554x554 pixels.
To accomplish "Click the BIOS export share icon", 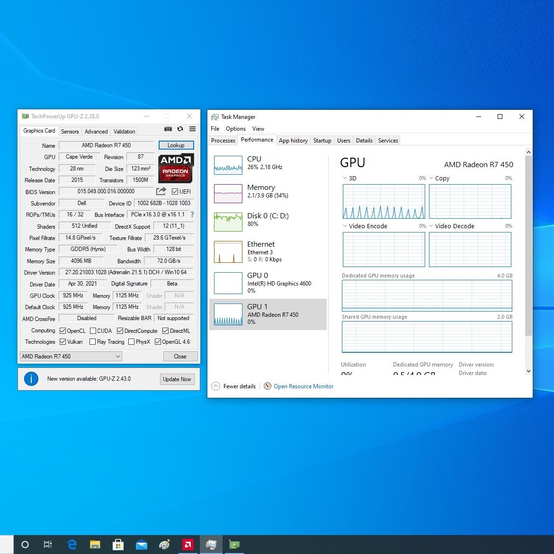I will tap(161, 191).
